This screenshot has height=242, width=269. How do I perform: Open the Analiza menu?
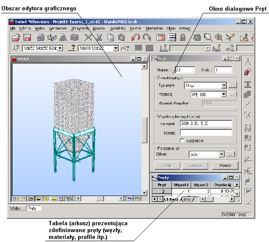tap(98, 28)
